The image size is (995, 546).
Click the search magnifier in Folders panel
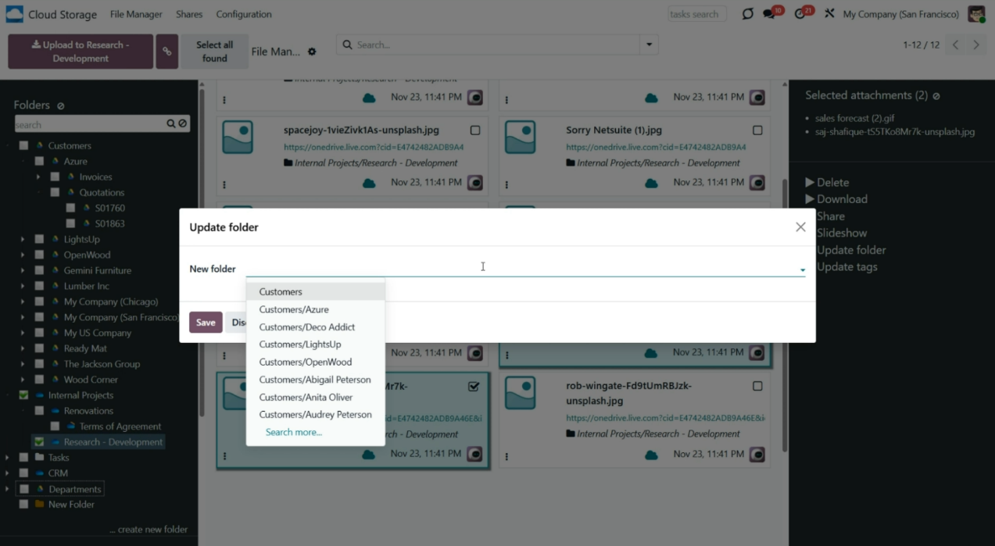point(171,124)
